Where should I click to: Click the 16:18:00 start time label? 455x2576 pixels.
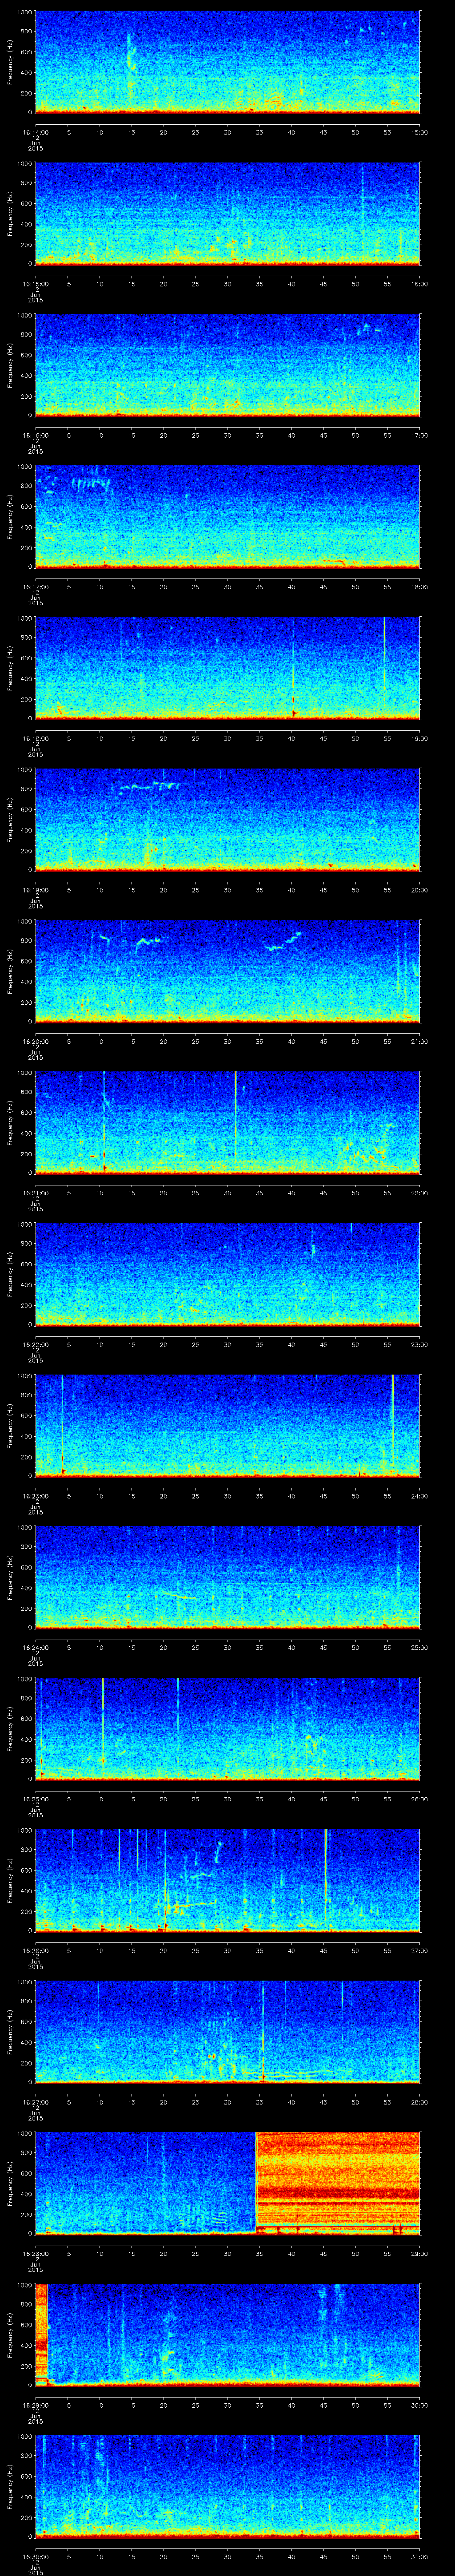pyautogui.click(x=35, y=738)
